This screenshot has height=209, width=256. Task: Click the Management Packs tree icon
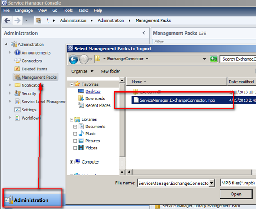click(x=17, y=77)
